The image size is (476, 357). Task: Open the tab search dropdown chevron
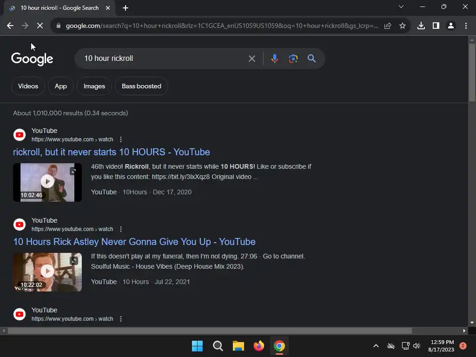(401, 7)
